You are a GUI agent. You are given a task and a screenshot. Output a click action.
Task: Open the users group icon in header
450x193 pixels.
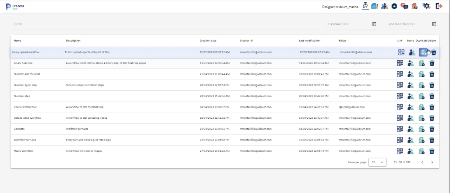click(384, 6)
